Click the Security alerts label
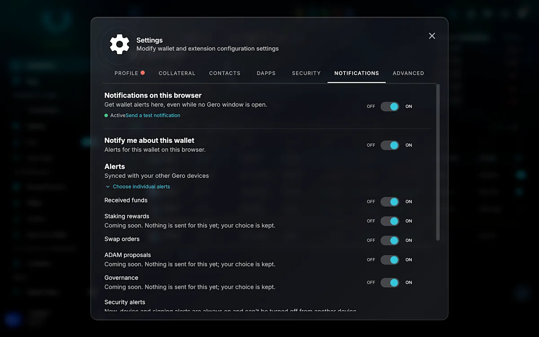 (125, 302)
